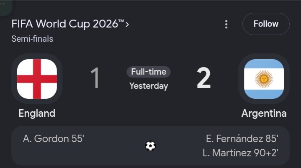This screenshot has width=301, height=168.
Task: Click the Yesterday match date text
Action: click(x=149, y=86)
